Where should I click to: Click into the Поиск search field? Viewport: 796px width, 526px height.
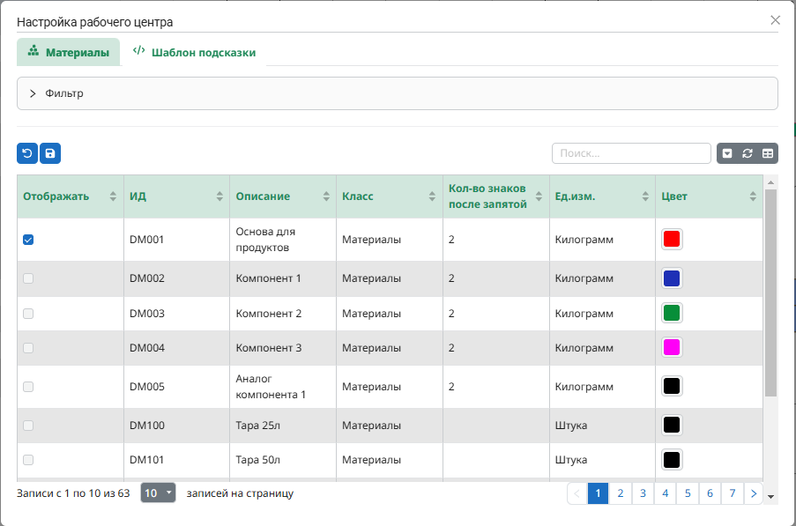(x=630, y=153)
